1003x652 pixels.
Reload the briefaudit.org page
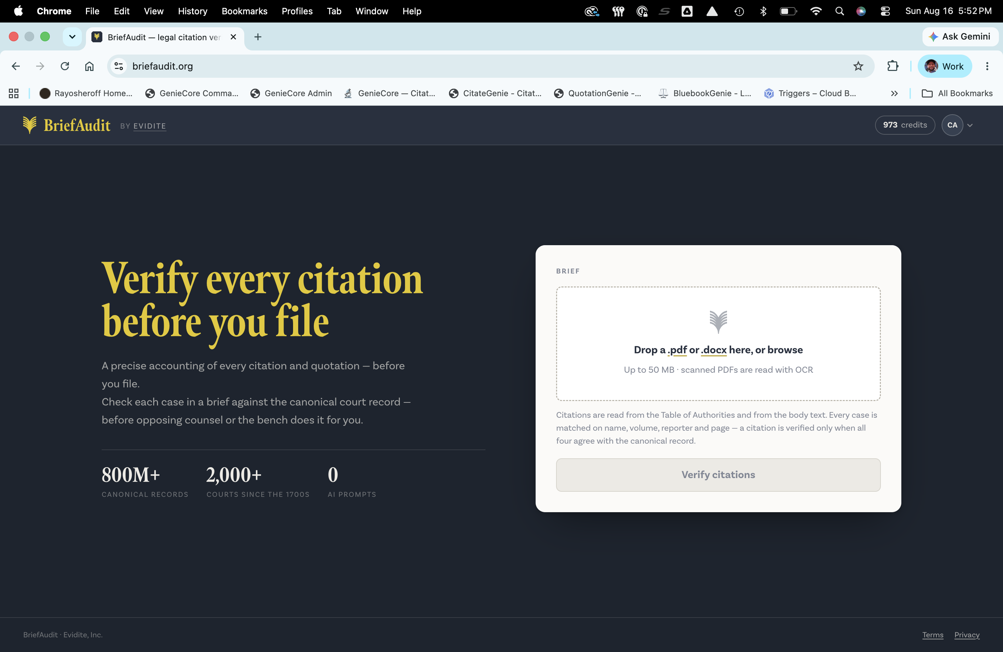click(x=64, y=66)
